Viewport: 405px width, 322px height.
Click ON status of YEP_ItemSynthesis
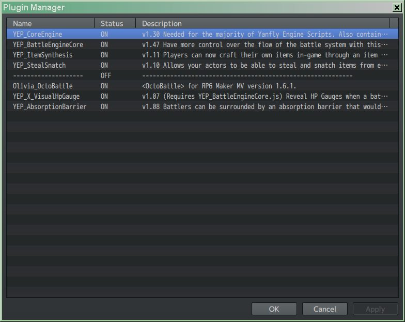[x=104, y=55]
